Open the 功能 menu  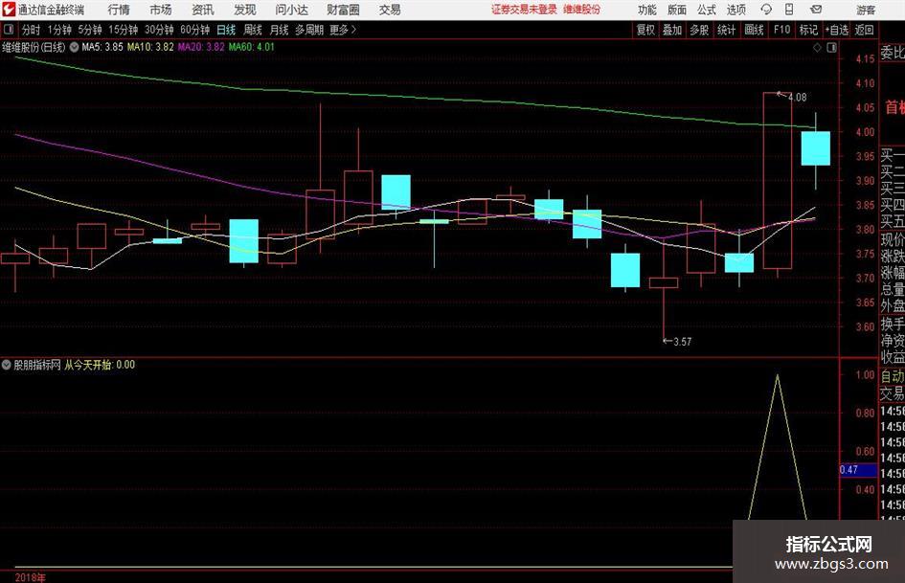[647, 10]
